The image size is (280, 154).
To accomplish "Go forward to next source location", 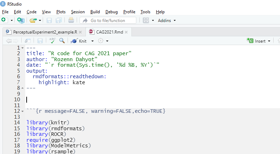I will (x=15, y=41).
